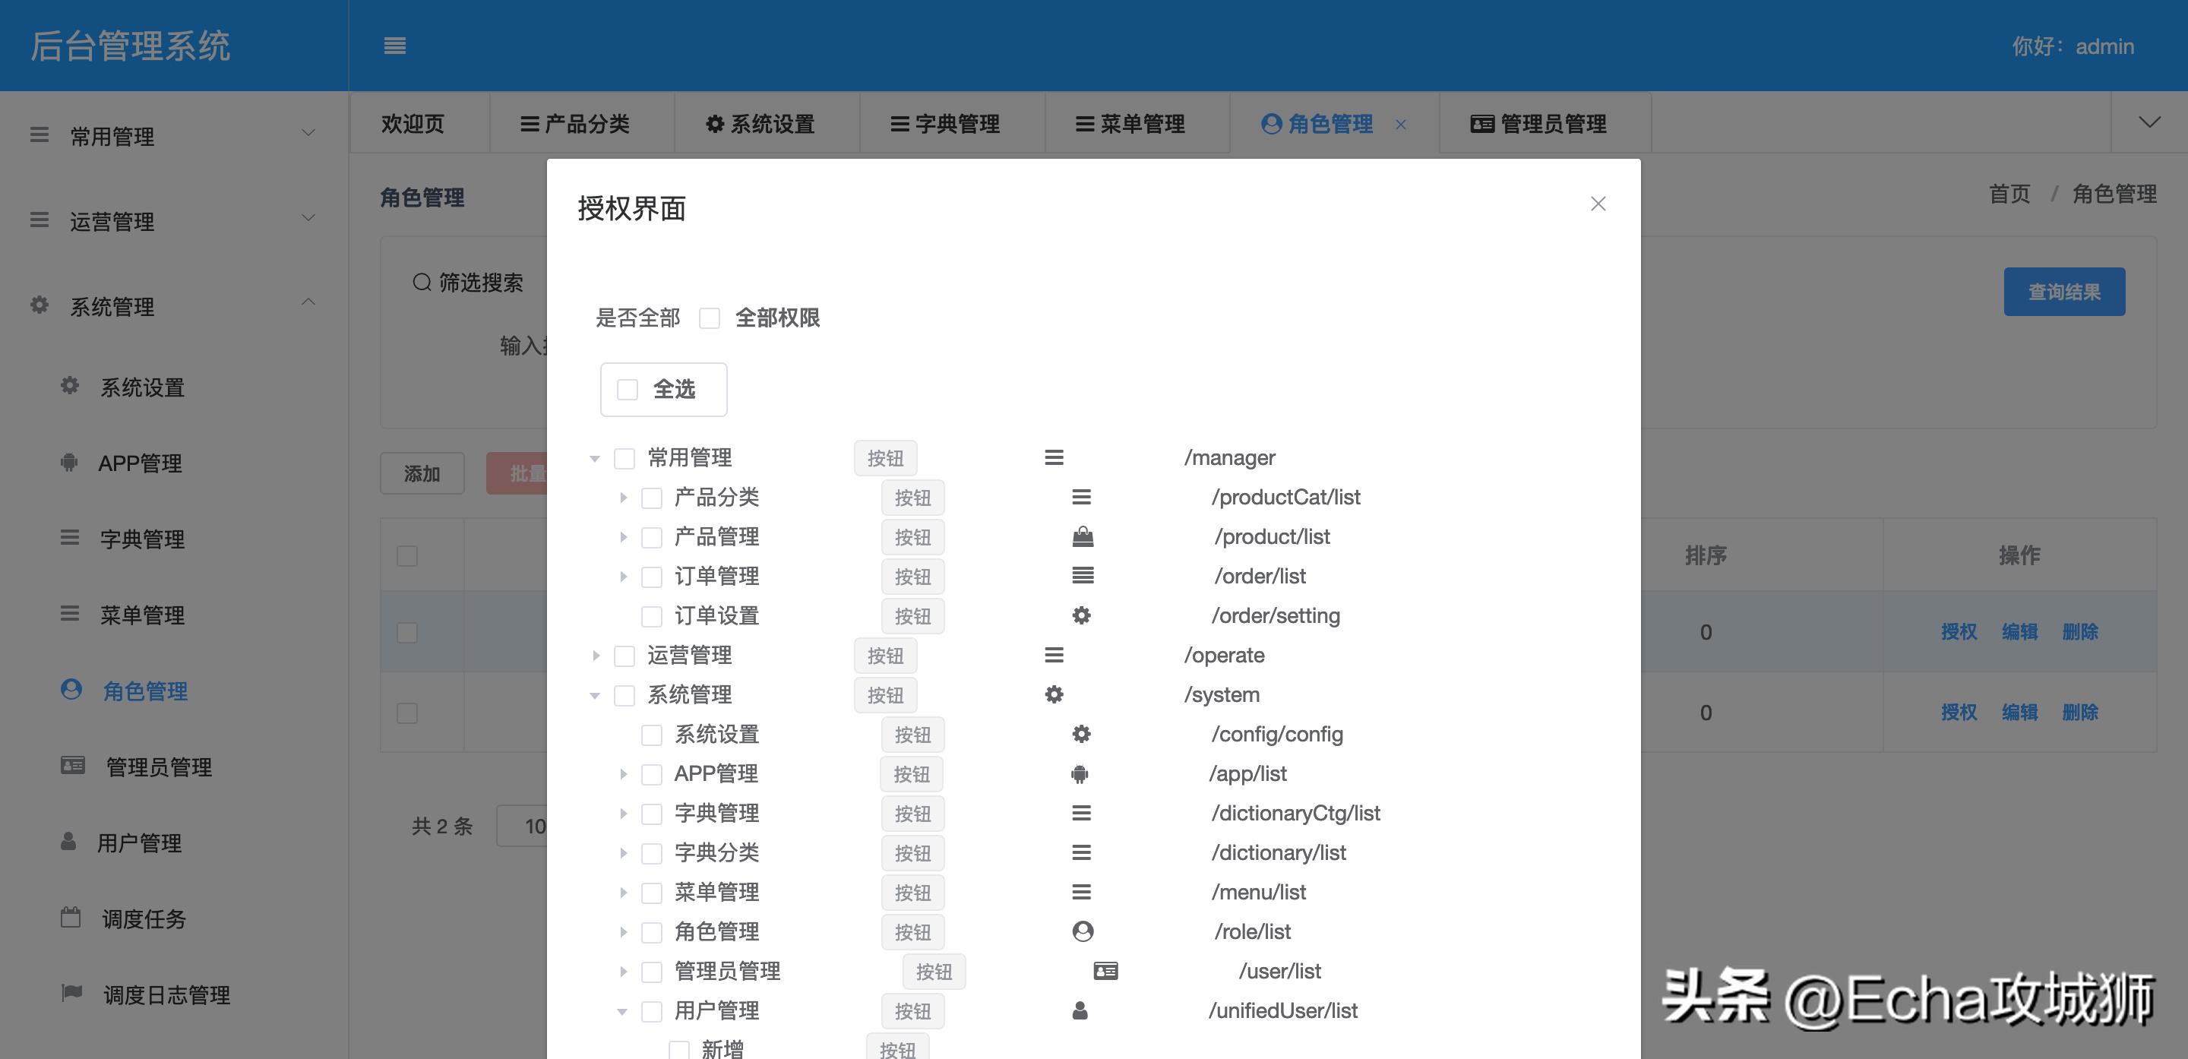
Task: Click the gear icon beside /order/setting
Action: pos(1081,615)
